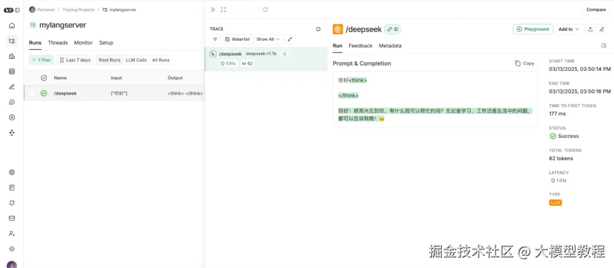Select LLM Calls filter
The width and height of the screenshot is (614, 268).
136,60
